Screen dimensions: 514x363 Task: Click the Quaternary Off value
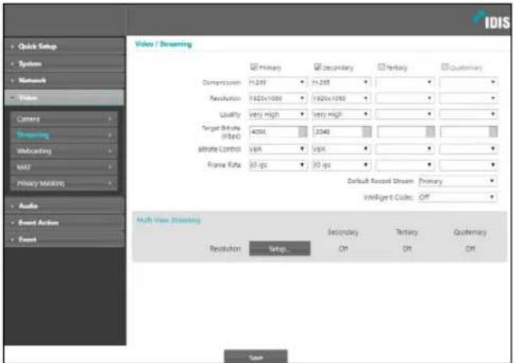point(470,248)
